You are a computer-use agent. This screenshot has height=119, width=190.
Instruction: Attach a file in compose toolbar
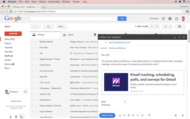pyautogui.click(x=124, y=115)
